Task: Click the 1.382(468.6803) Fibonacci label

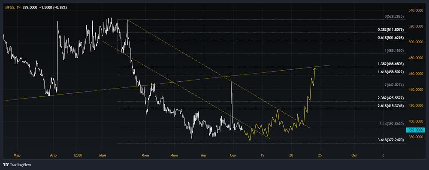Action: pyautogui.click(x=391, y=64)
